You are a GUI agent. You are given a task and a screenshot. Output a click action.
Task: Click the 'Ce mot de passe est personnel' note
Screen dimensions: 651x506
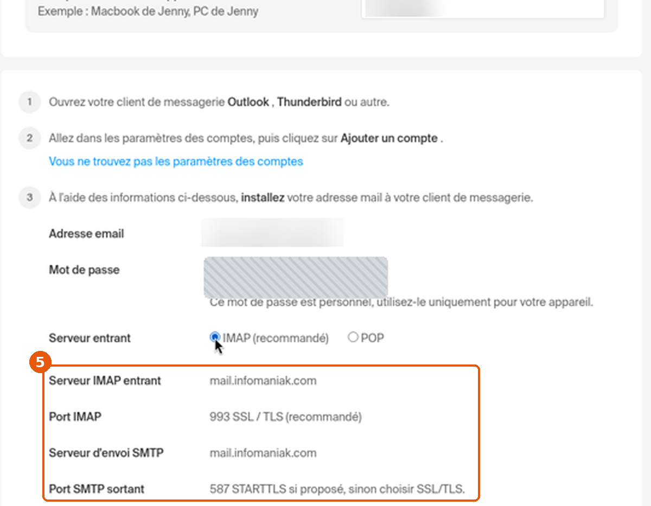pyautogui.click(x=401, y=302)
